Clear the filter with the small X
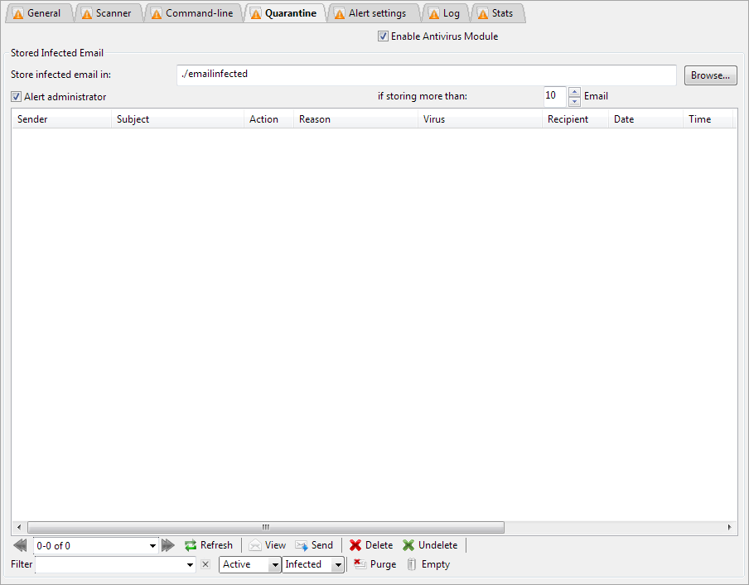 coord(205,564)
